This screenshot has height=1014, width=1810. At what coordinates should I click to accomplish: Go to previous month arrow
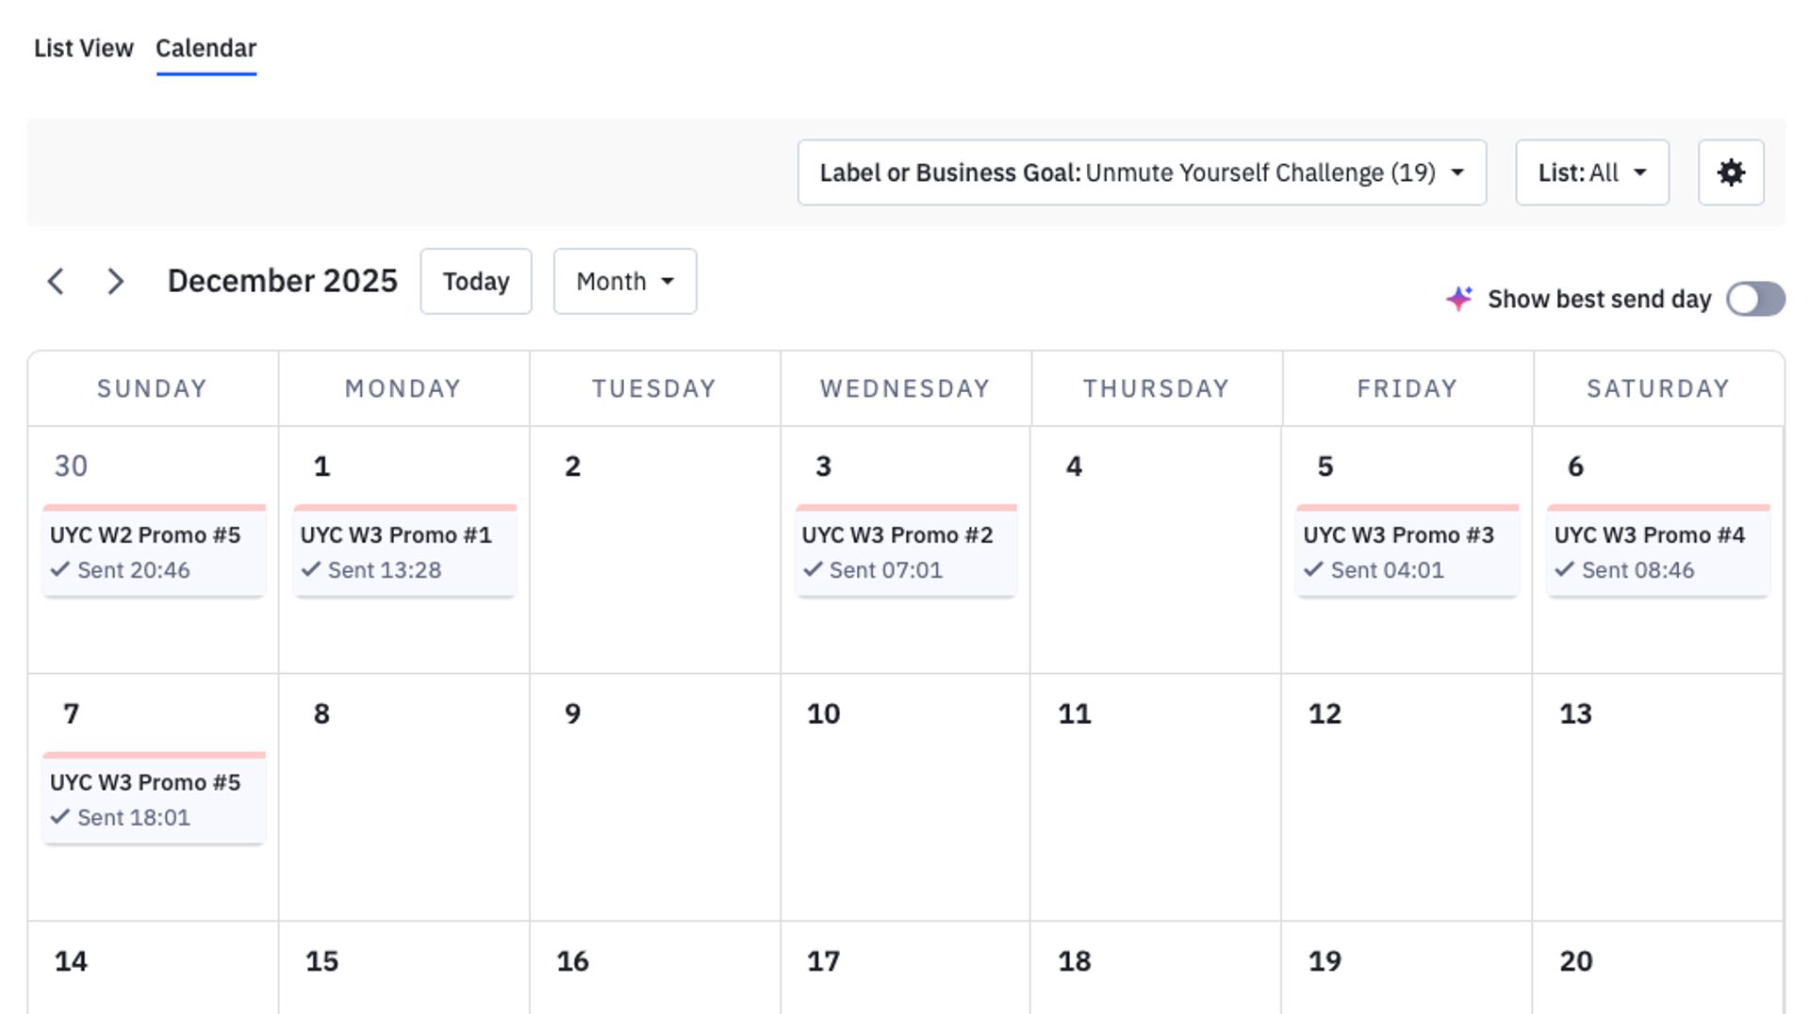57,281
